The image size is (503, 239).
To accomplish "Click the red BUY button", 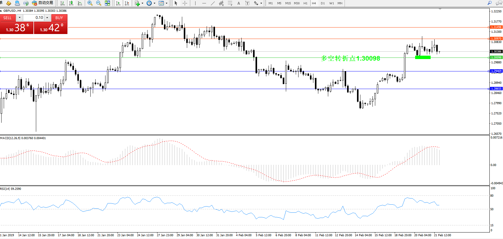I will (59, 18).
